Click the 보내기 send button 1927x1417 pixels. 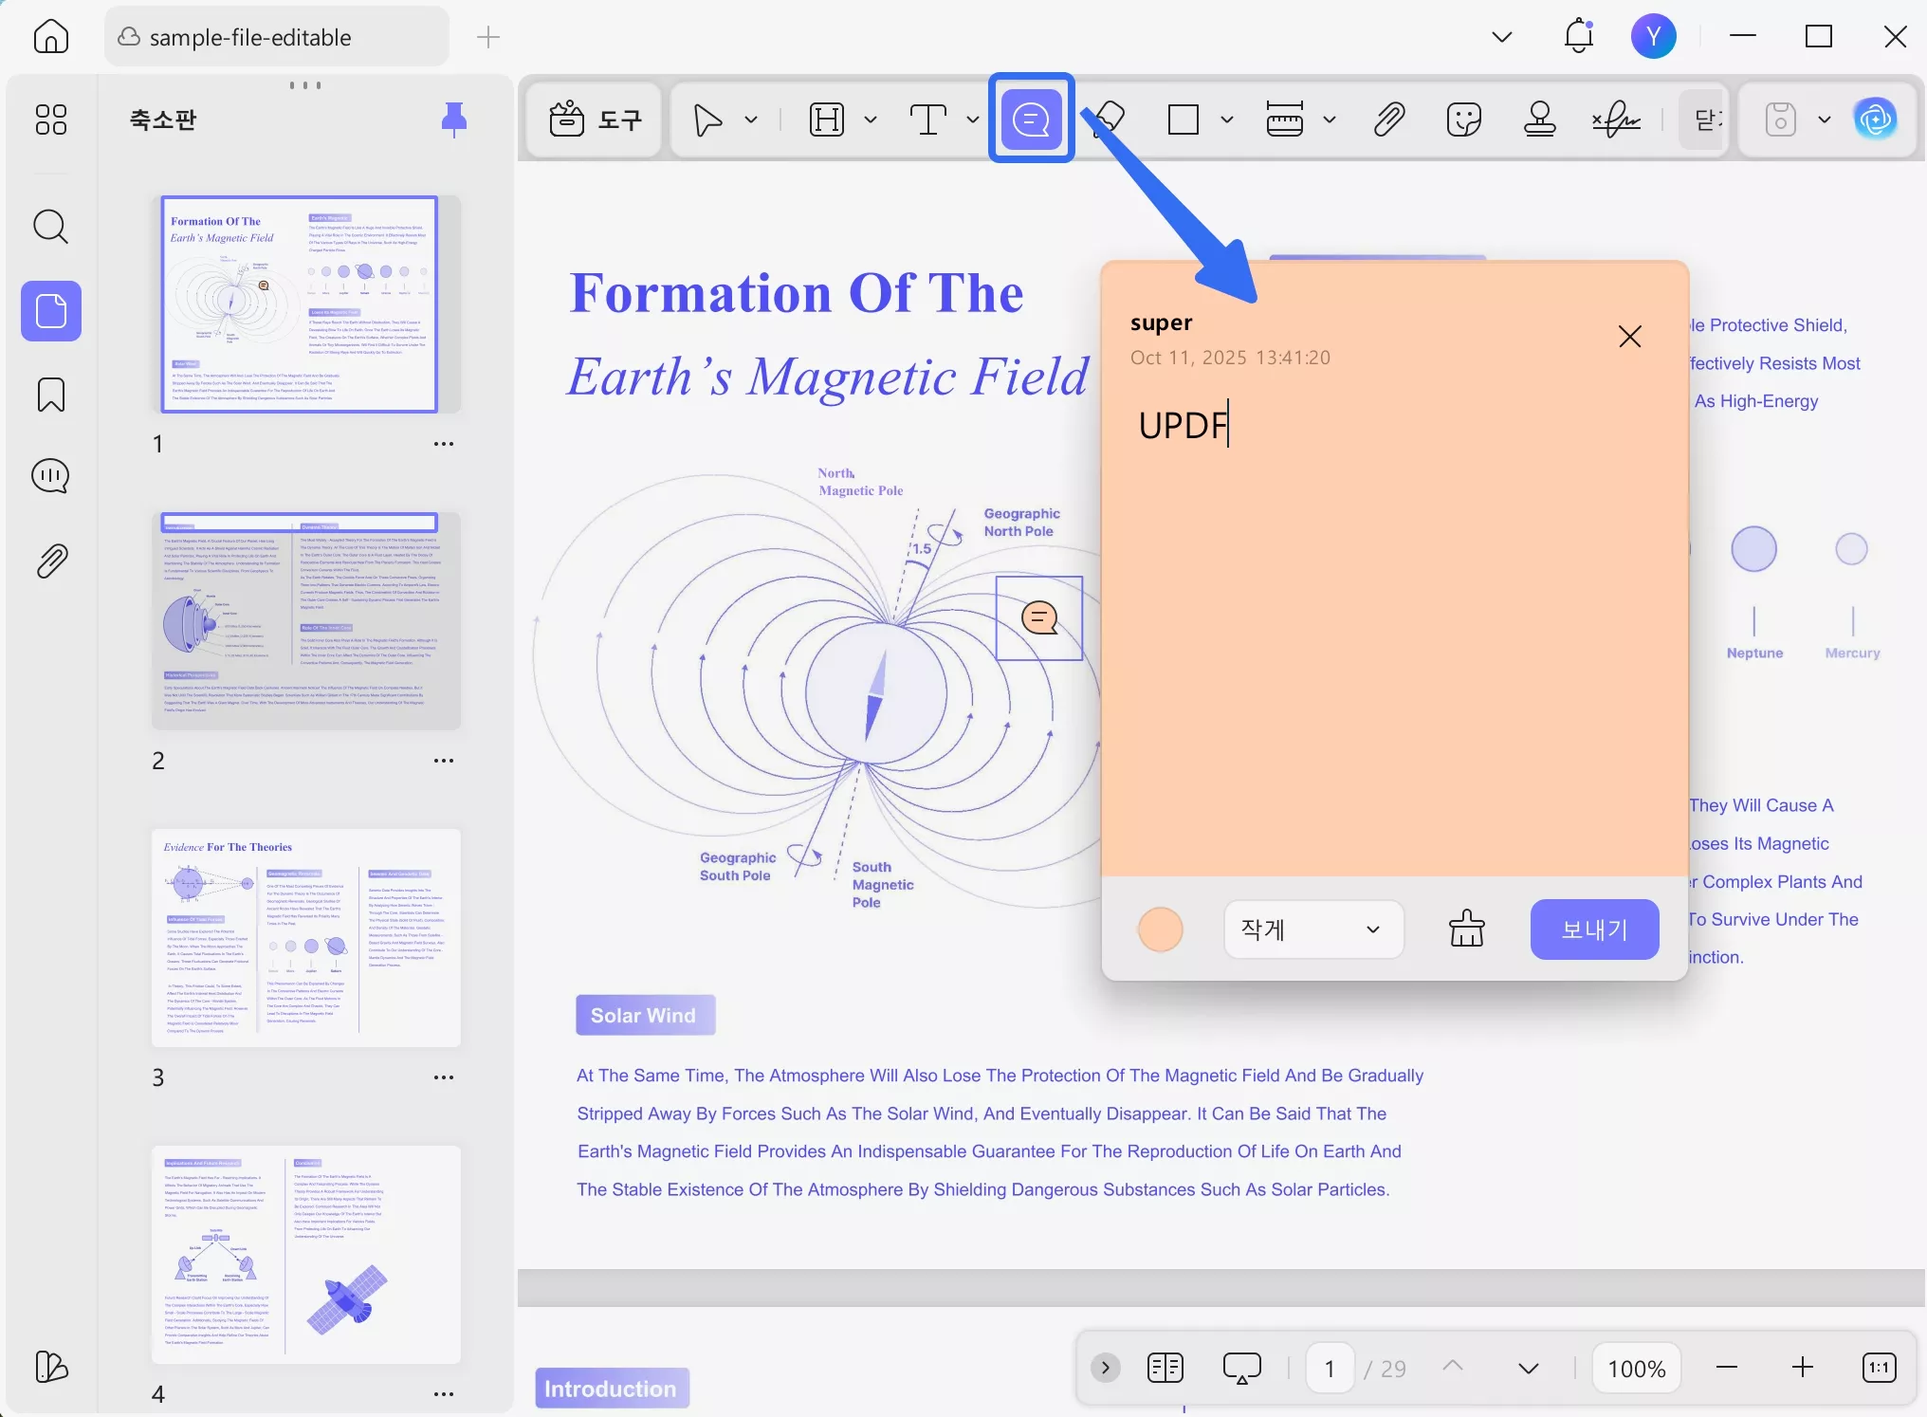pyautogui.click(x=1594, y=929)
